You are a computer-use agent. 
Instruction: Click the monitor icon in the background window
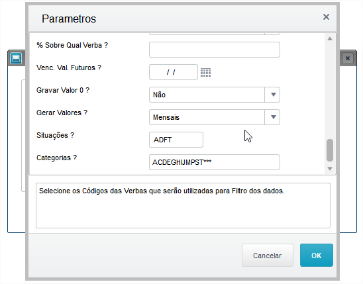(16, 58)
